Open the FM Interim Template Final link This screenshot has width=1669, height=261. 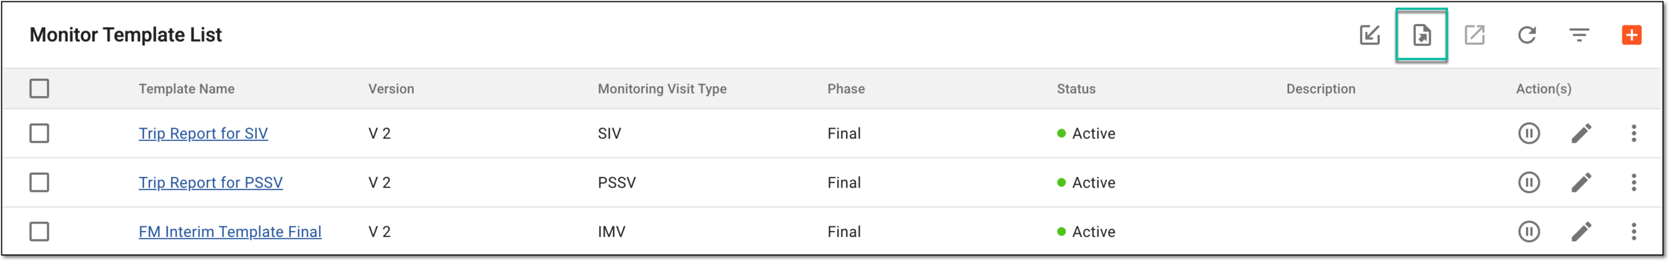(x=230, y=232)
